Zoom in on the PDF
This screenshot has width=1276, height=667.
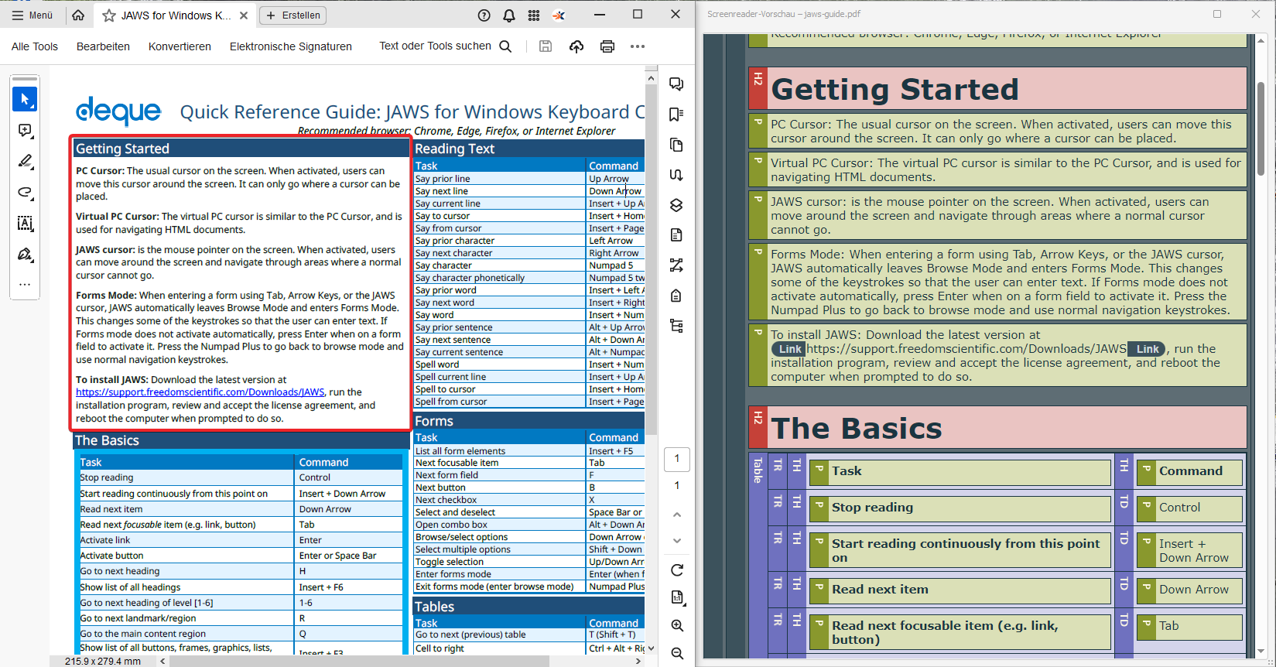tap(677, 625)
